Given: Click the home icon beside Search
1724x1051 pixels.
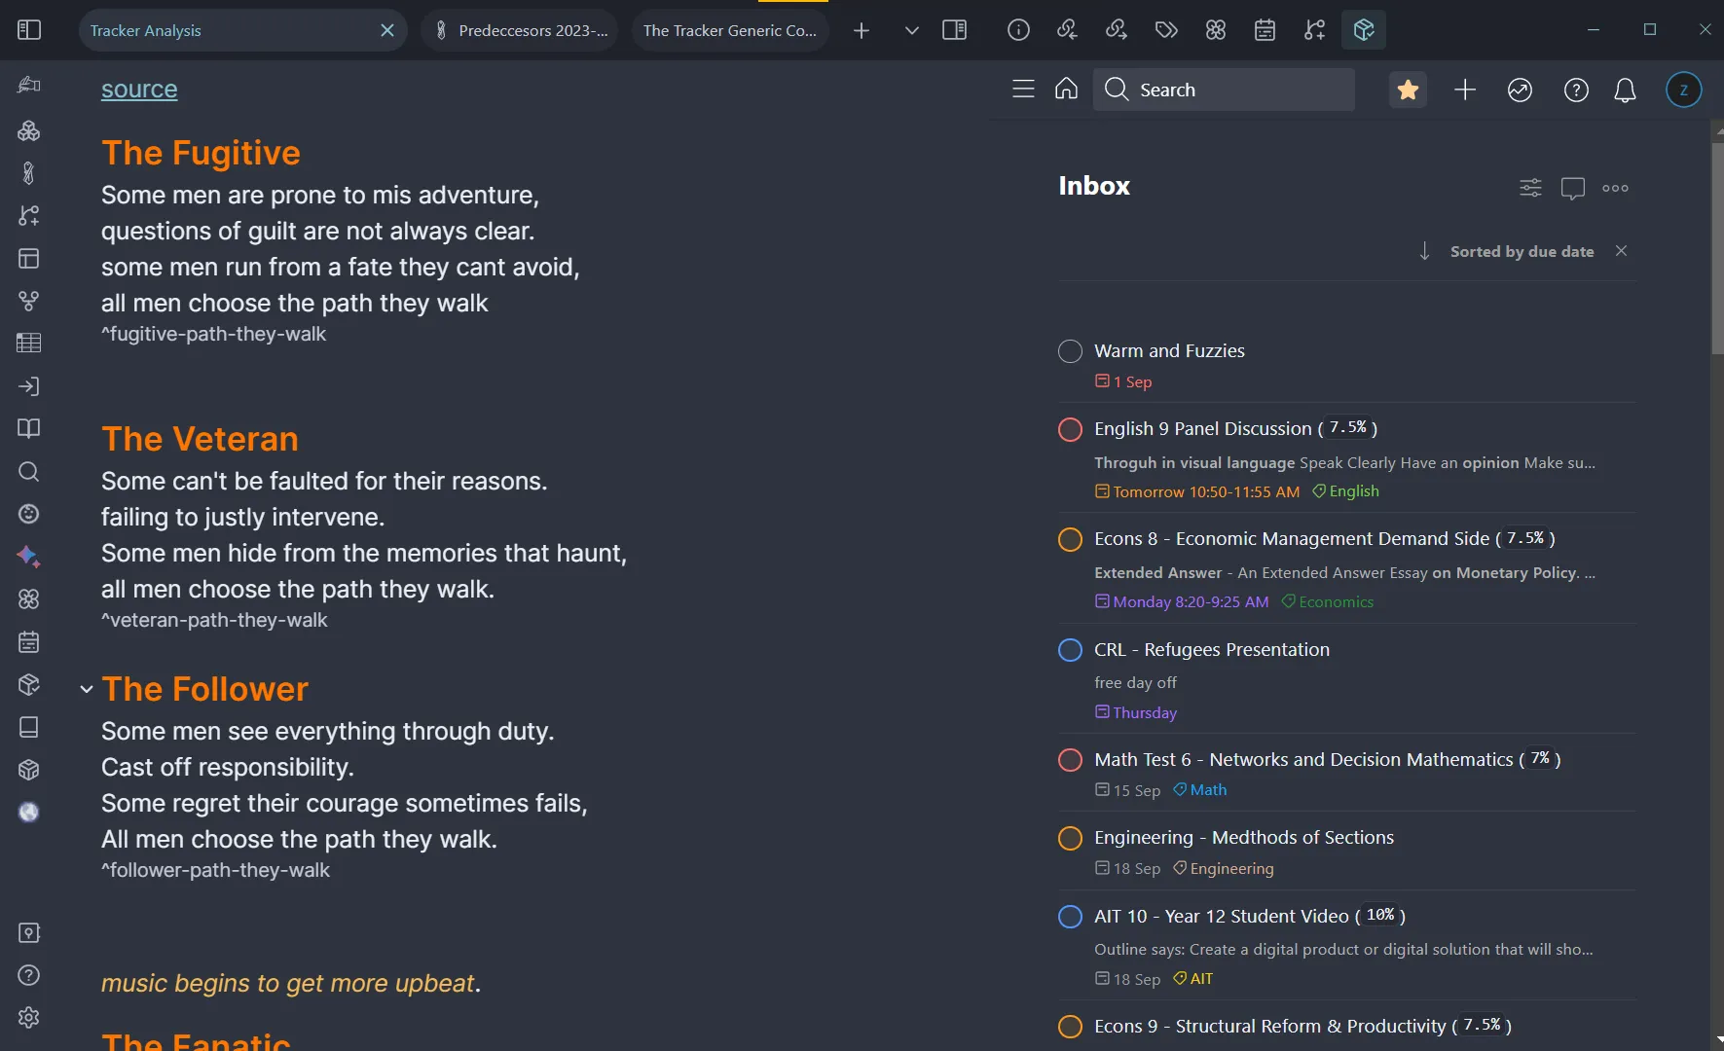Looking at the screenshot, I should pos(1066,90).
